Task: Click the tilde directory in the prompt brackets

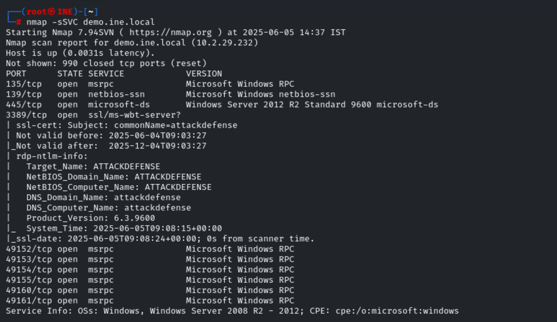Action: pyautogui.click(x=91, y=12)
